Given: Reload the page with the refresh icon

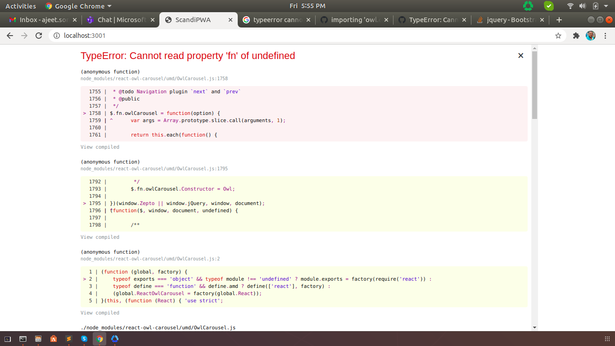Looking at the screenshot, I should (39, 35).
